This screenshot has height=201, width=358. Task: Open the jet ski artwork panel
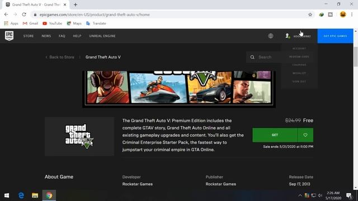coord(158,88)
